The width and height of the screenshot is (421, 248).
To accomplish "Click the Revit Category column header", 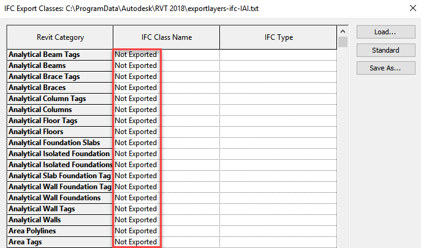I will (x=60, y=37).
